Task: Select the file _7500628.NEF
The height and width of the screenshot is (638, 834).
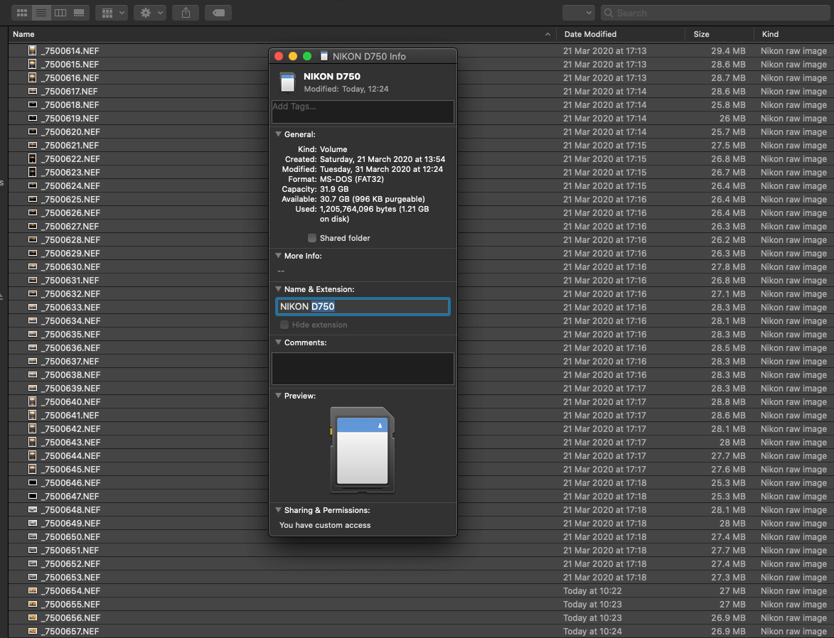Action: (70, 239)
